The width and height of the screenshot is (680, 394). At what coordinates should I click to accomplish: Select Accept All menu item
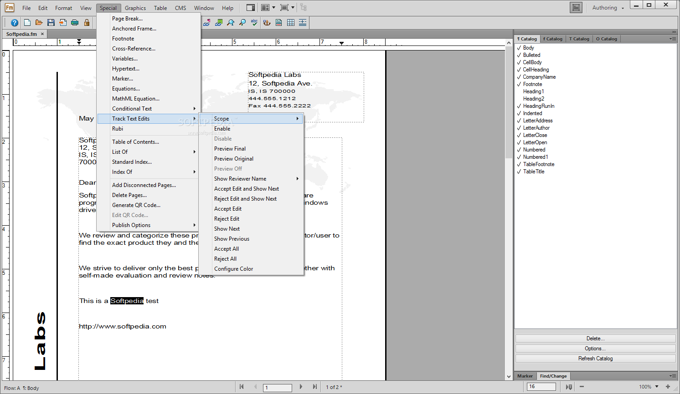pos(252,249)
